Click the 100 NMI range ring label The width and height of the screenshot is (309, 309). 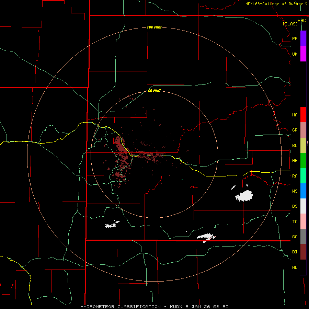154,27
